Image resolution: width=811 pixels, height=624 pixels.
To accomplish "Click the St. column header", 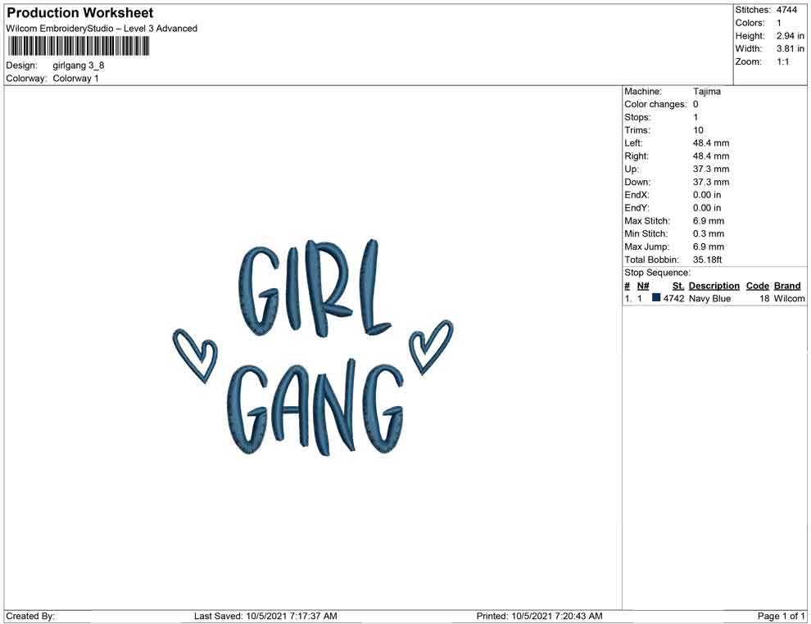I will point(677,286).
